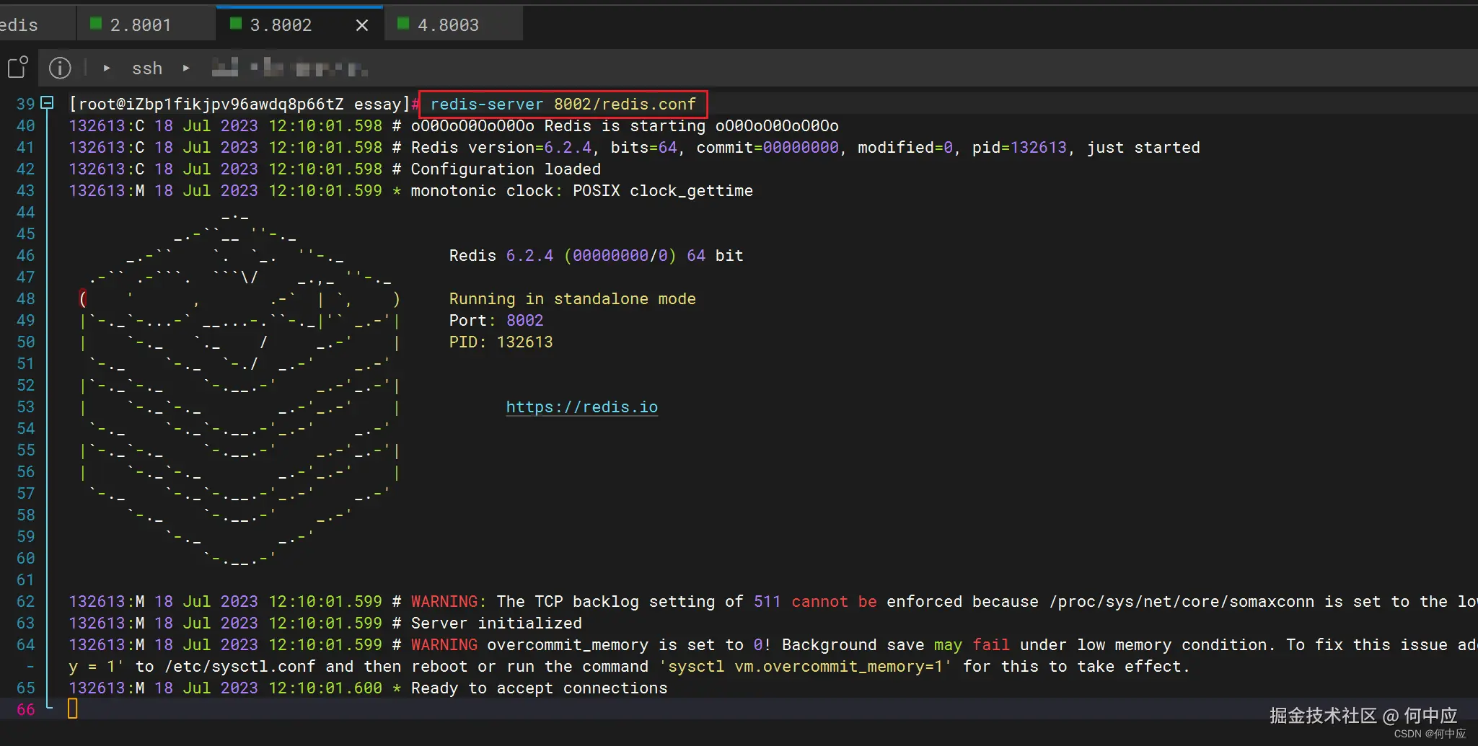Click the 'Configuration loaded' log text

[506, 169]
